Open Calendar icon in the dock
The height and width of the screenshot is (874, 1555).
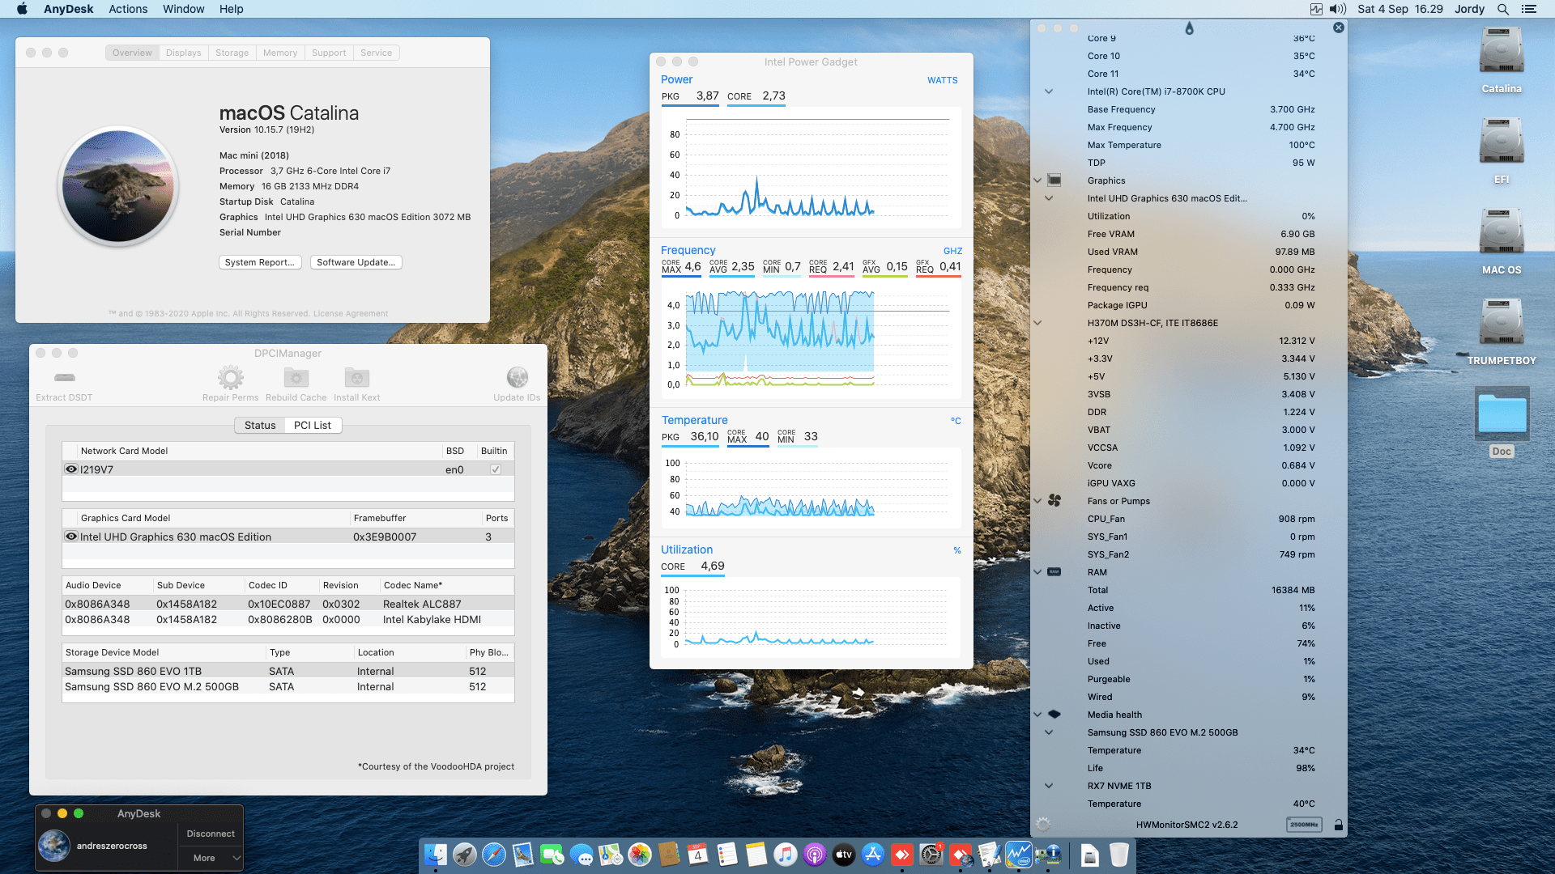[x=698, y=854]
